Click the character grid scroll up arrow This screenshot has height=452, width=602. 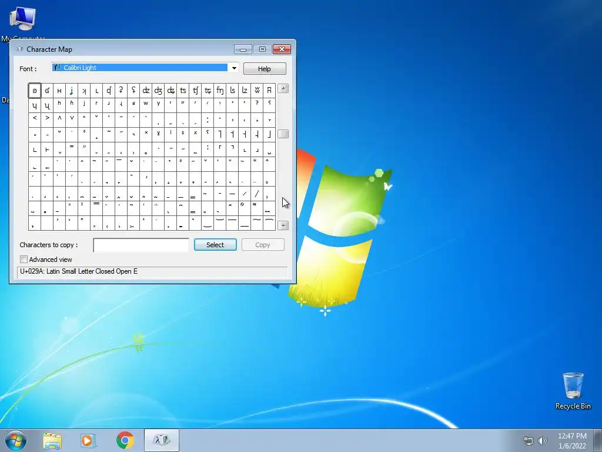(x=283, y=88)
